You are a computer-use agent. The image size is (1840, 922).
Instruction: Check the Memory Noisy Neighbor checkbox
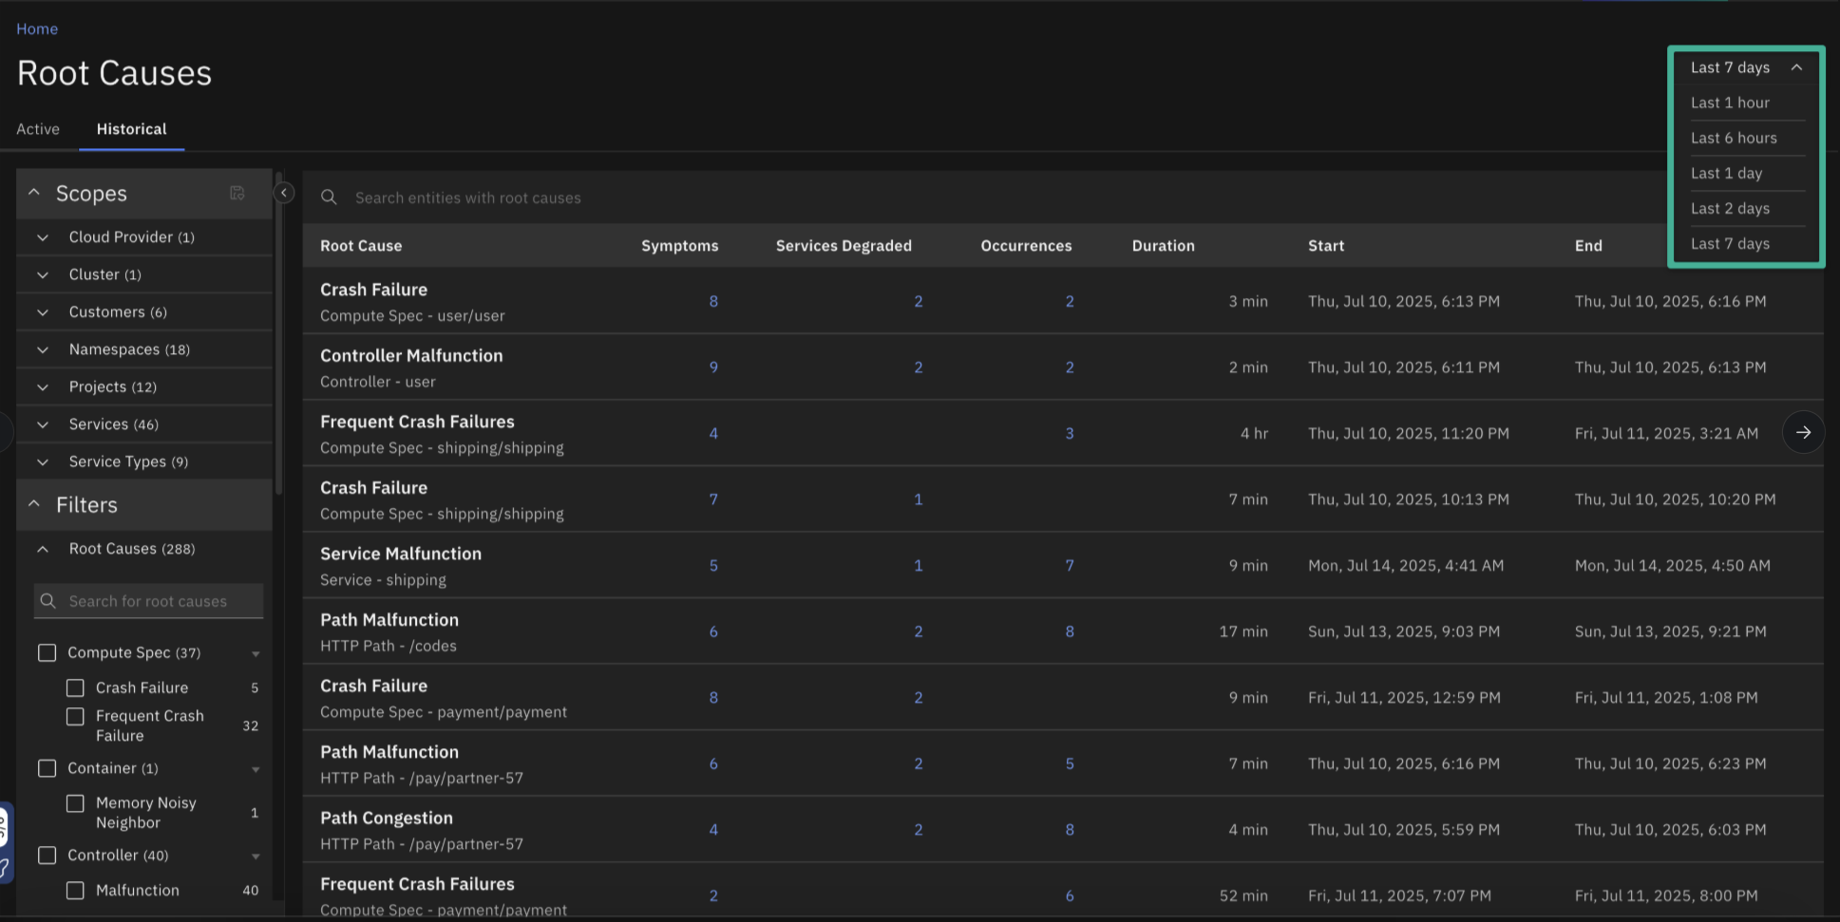75,803
